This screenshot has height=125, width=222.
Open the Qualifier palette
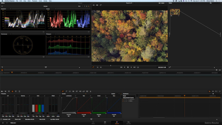66,91
